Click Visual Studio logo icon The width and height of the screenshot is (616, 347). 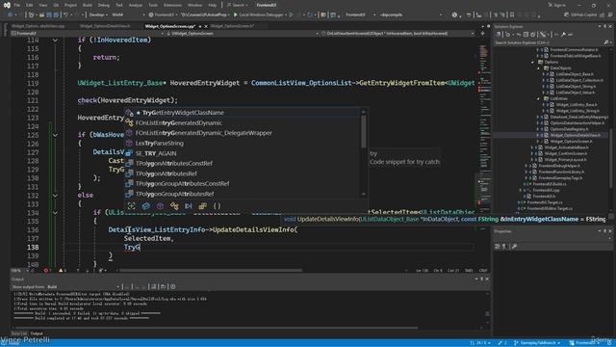click(7, 5)
